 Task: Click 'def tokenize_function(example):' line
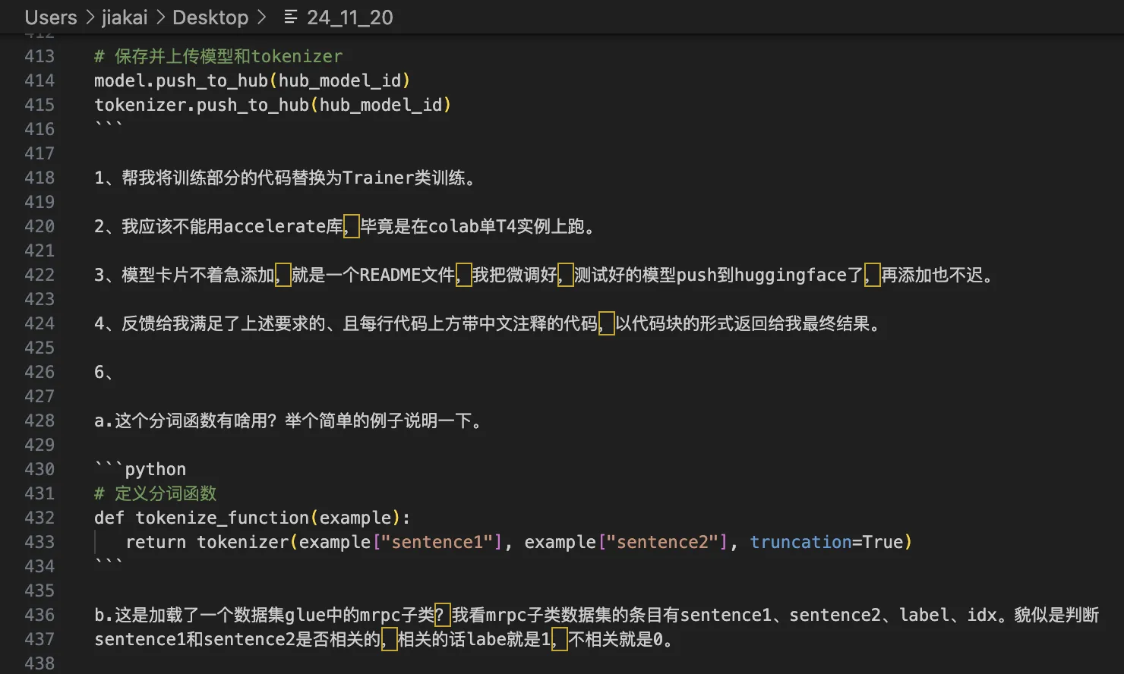click(252, 518)
